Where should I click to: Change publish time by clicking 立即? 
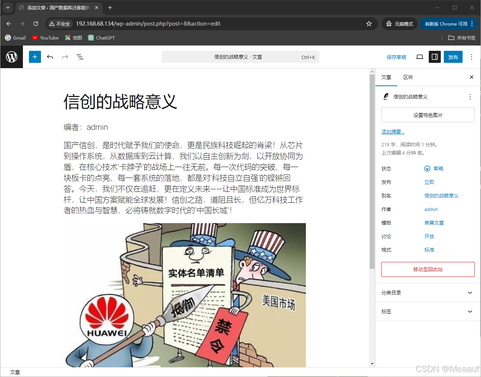[x=429, y=182]
